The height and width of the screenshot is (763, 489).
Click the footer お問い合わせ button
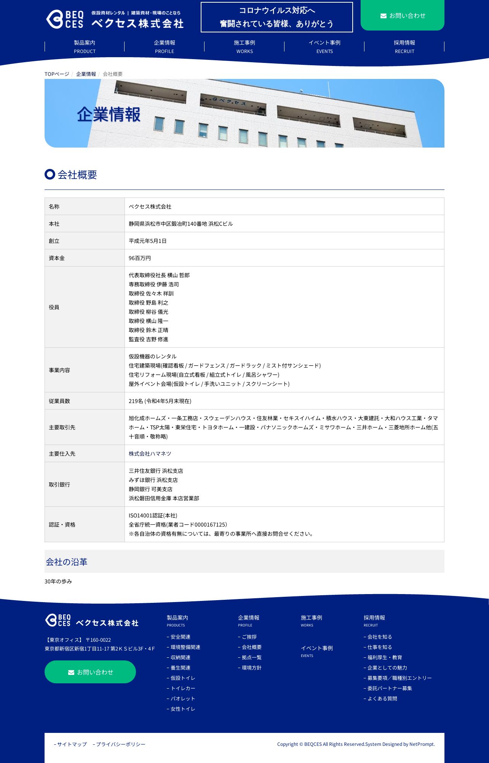(x=90, y=672)
